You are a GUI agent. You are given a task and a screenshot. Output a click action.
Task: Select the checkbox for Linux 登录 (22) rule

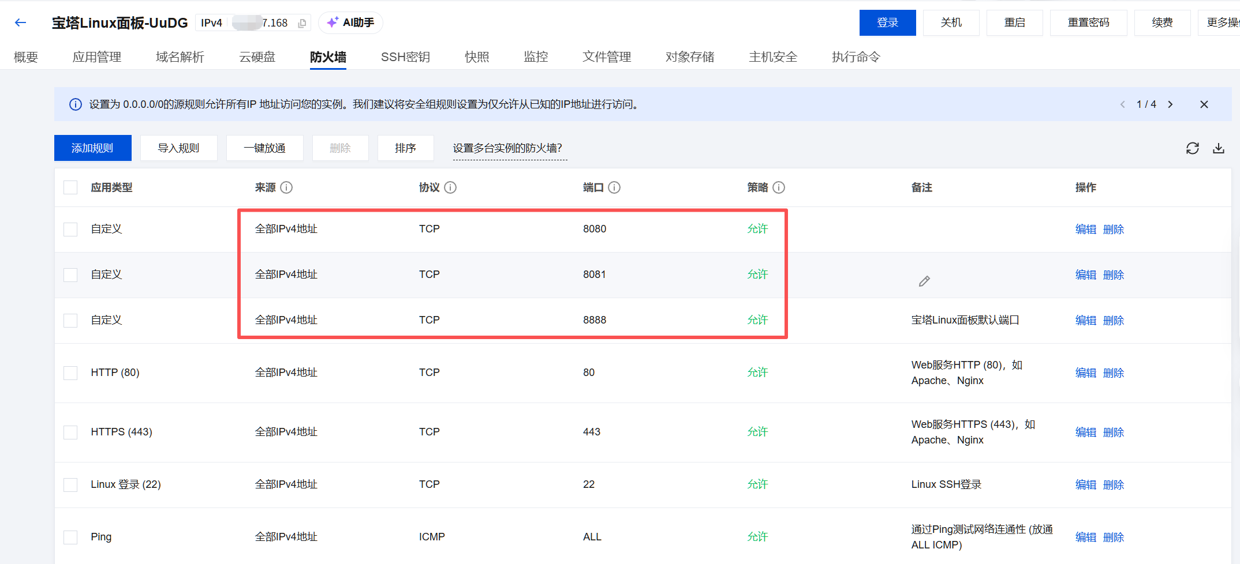[x=70, y=485]
